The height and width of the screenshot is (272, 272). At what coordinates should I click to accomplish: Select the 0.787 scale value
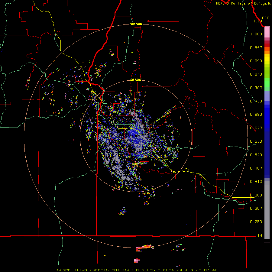[x=256, y=88]
